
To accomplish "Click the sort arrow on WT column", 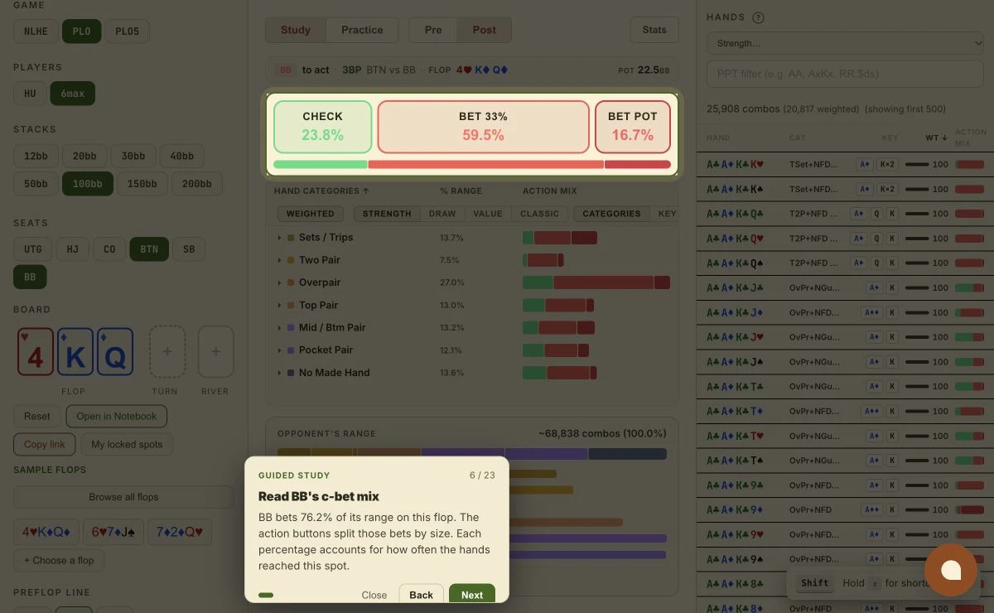I will click(944, 138).
